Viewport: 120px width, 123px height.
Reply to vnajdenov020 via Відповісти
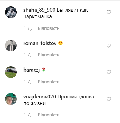coord(49,115)
